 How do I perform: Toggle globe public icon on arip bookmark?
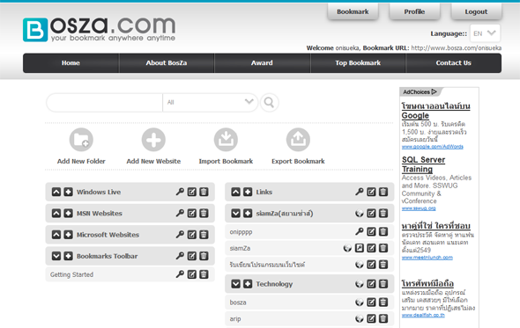[x=360, y=318]
